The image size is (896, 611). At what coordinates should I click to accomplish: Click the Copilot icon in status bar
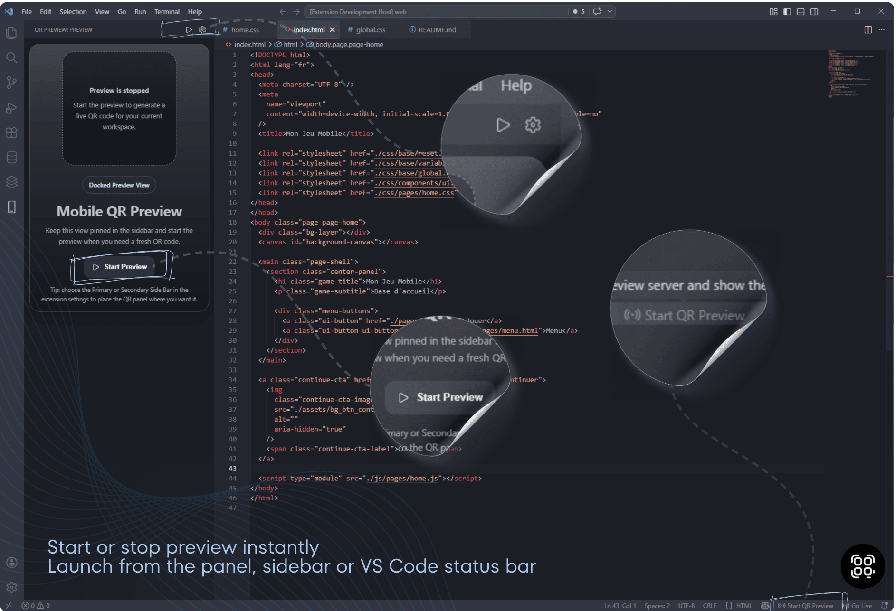tap(765, 606)
